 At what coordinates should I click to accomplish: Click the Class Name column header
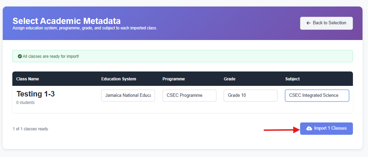coord(27,79)
